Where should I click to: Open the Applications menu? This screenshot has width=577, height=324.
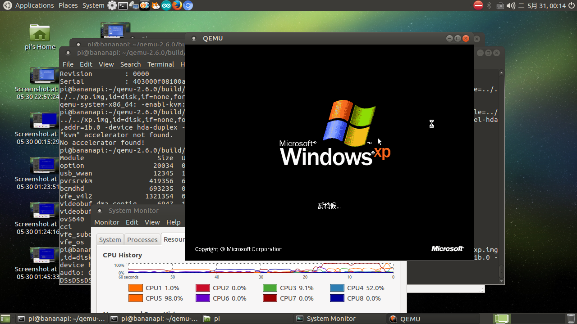[34, 5]
